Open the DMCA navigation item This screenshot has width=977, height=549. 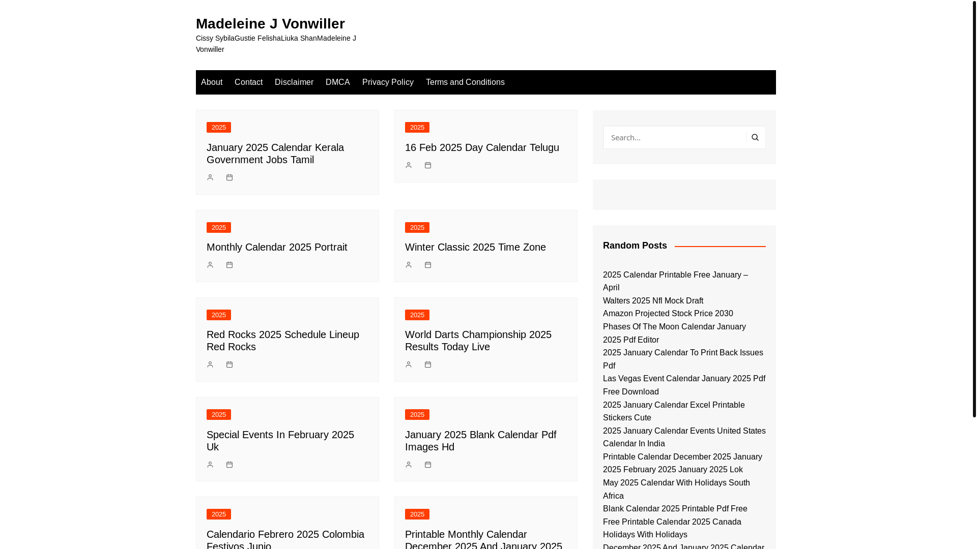pos(338,82)
